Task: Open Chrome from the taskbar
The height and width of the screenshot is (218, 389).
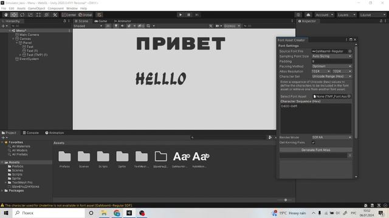Action: click(x=117, y=213)
